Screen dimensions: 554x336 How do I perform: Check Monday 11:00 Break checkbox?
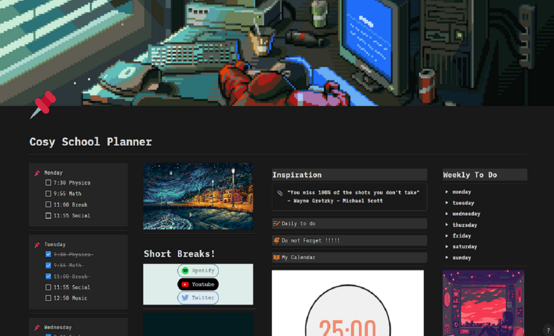click(x=49, y=205)
